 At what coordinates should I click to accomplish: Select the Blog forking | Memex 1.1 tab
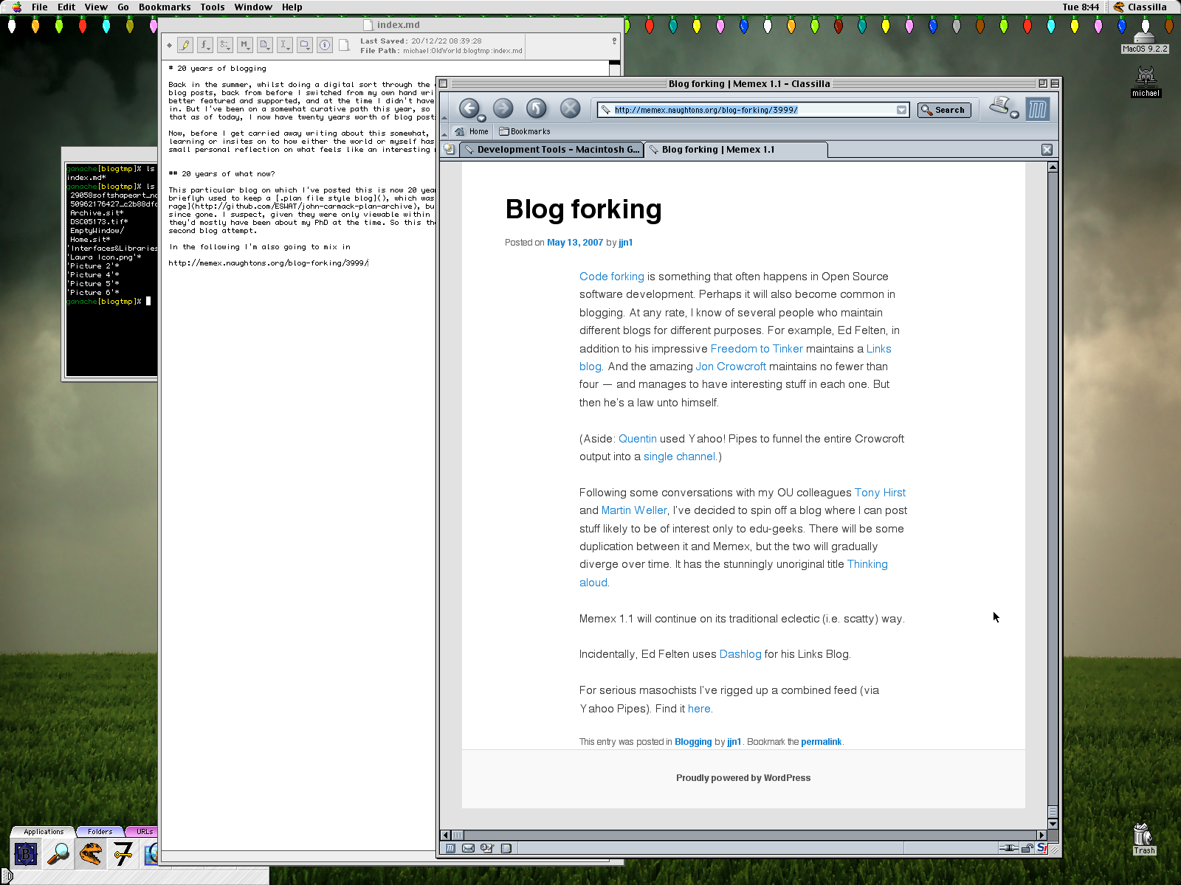click(x=736, y=150)
